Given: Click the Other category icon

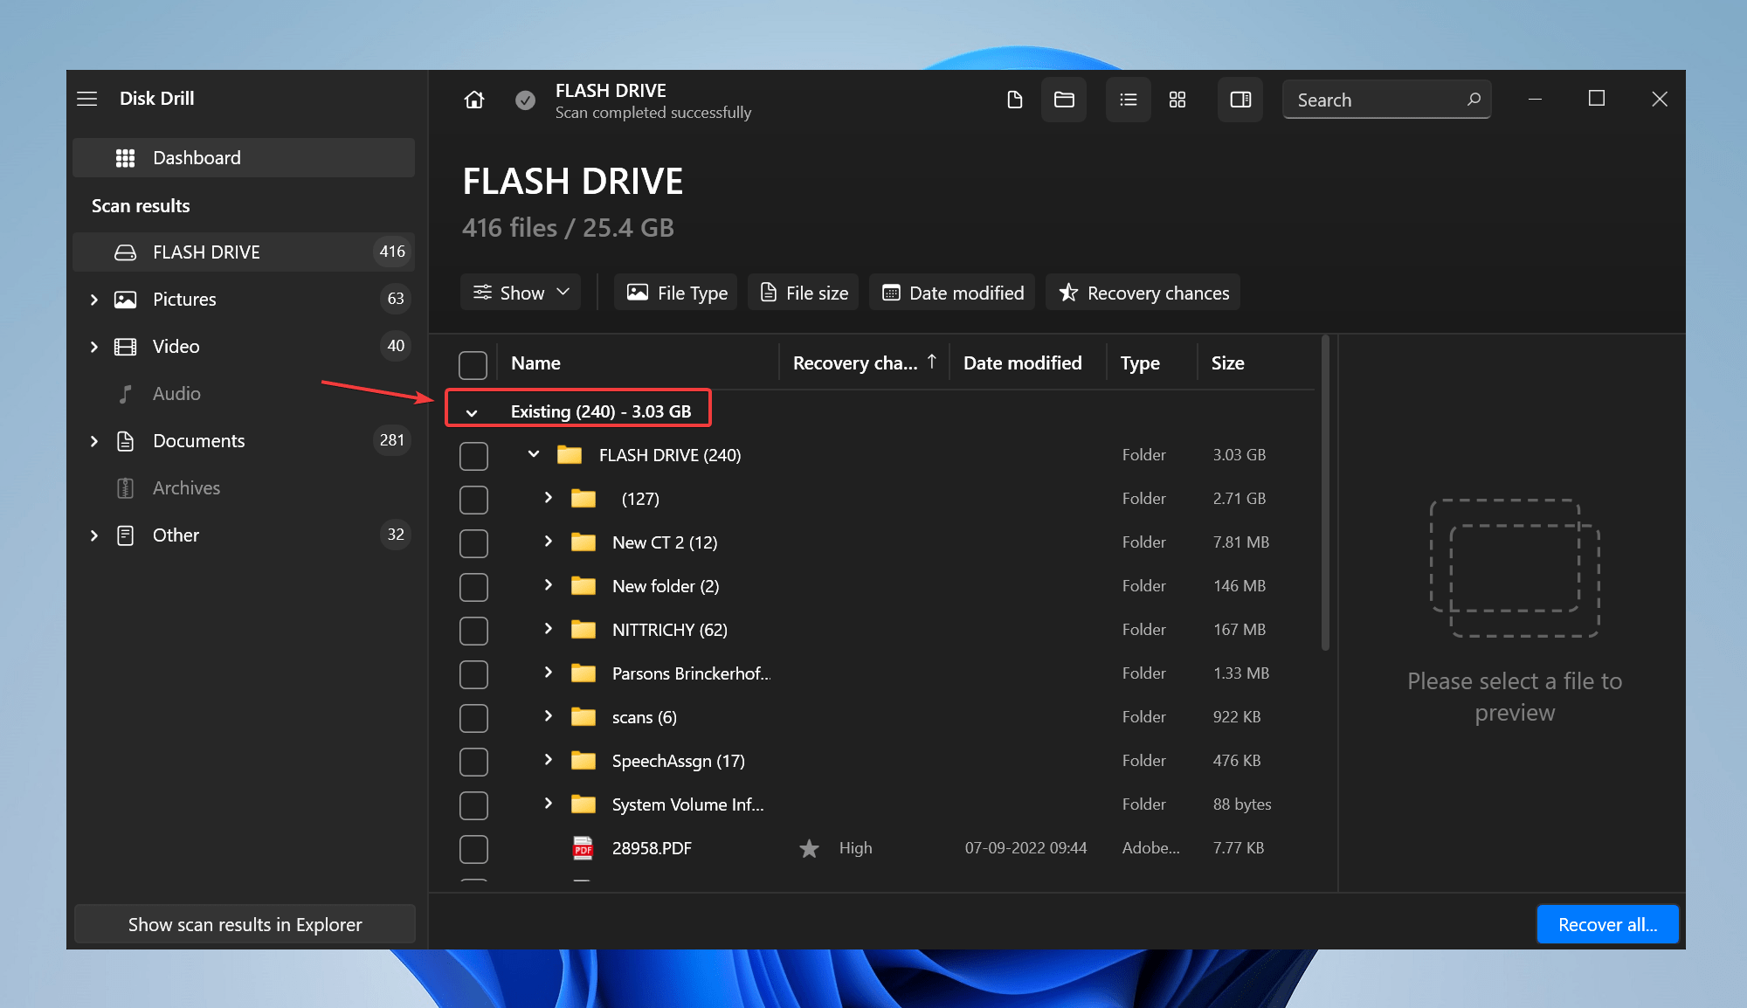Looking at the screenshot, I should 126,535.
